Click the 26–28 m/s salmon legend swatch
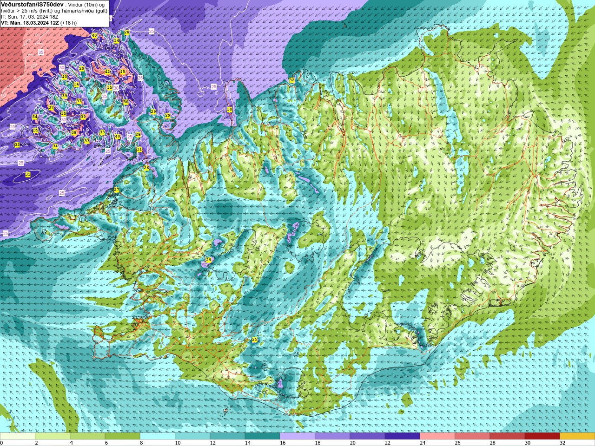 point(472,436)
